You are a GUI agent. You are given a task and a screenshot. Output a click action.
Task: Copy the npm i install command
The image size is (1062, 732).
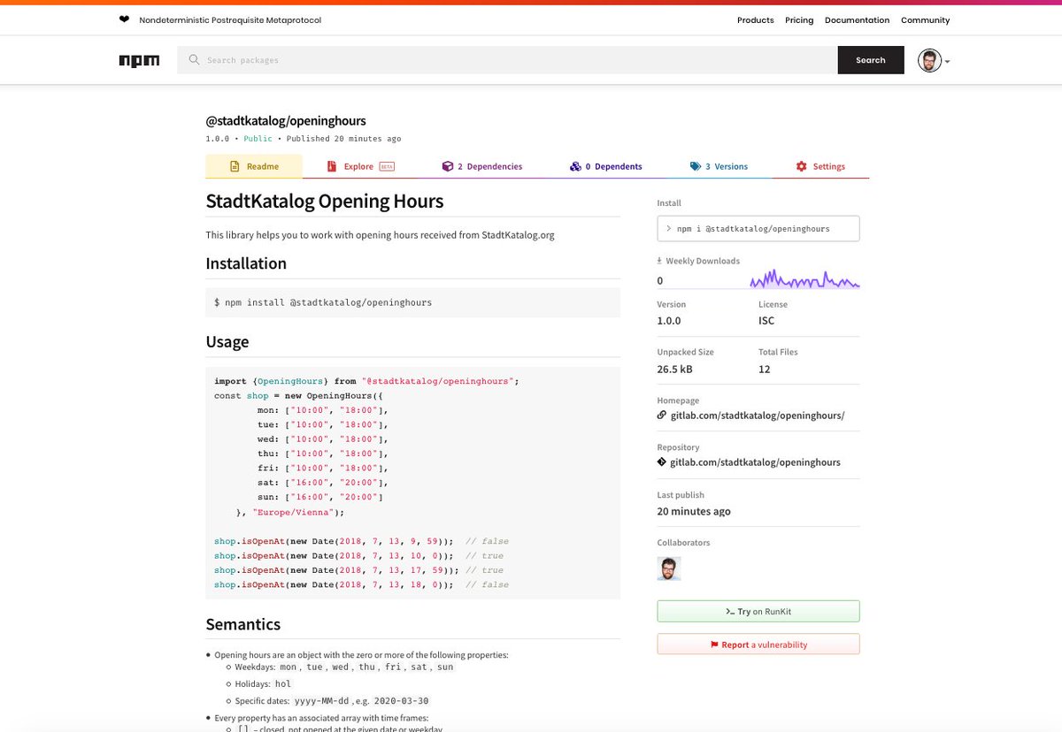coord(758,229)
